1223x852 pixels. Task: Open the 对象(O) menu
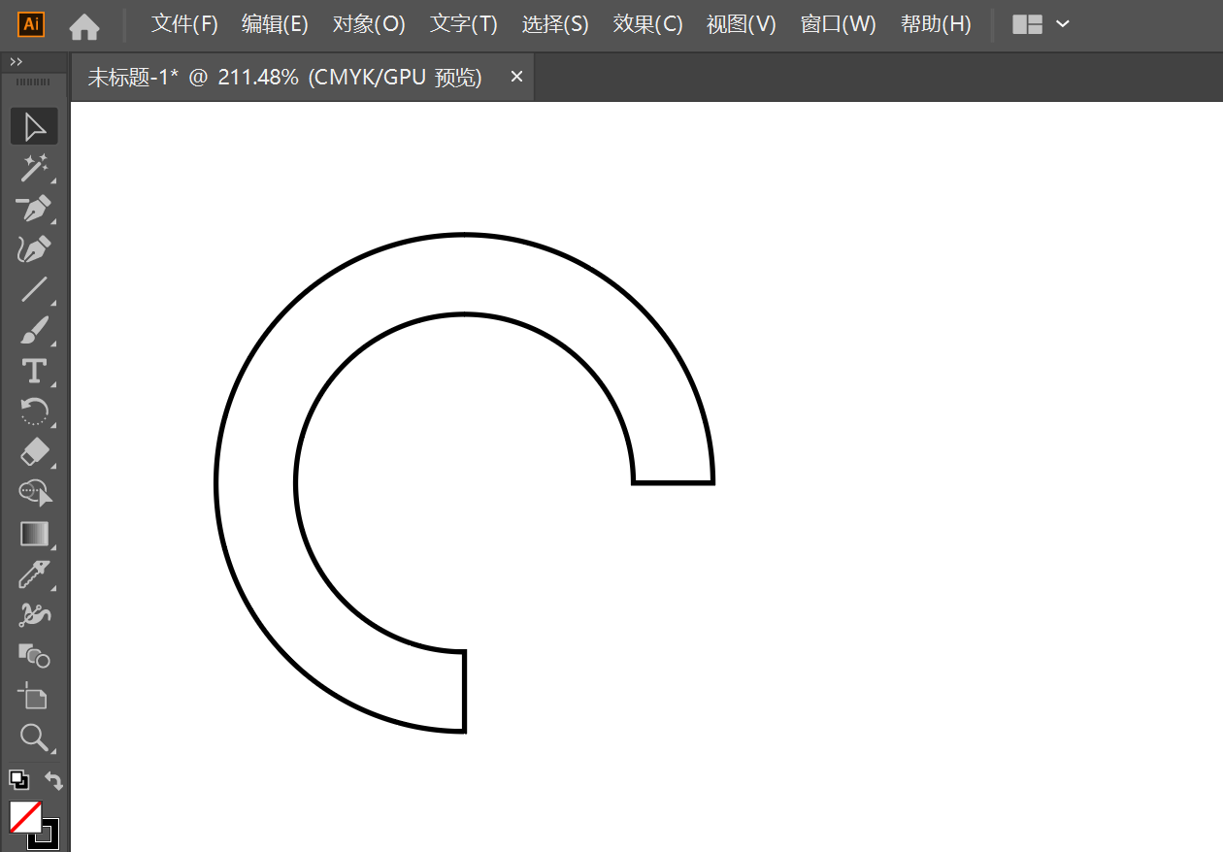point(369,25)
